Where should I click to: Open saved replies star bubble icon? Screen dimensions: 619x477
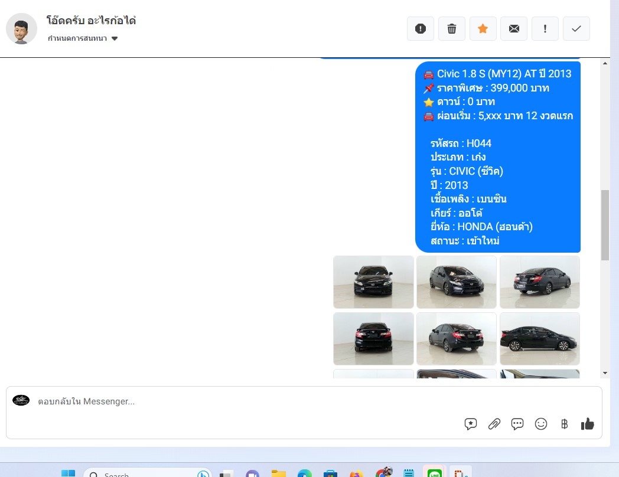(x=471, y=424)
